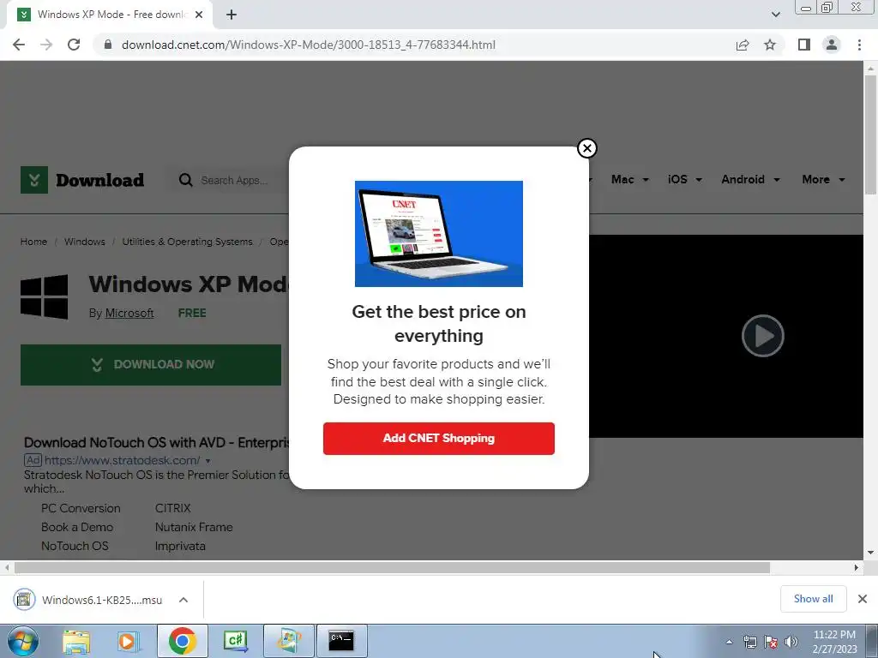
Task: Open Chrome three-dot menu
Action: (x=859, y=45)
